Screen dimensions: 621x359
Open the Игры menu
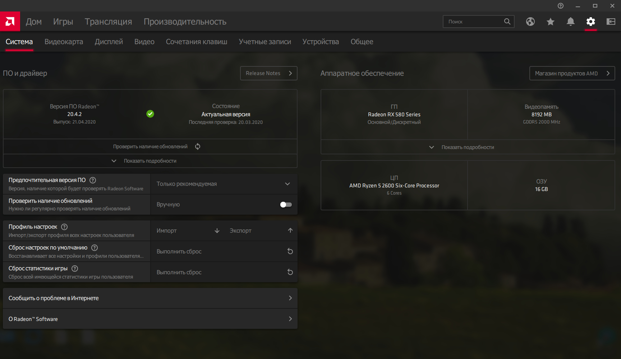point(63,22)
